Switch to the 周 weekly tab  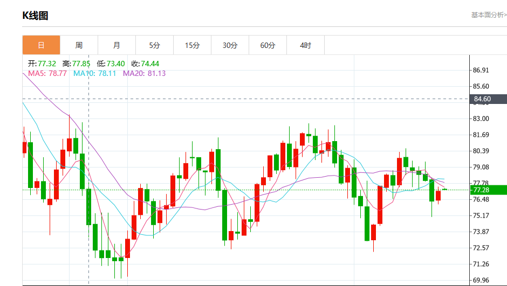click(x=79, y=45)
